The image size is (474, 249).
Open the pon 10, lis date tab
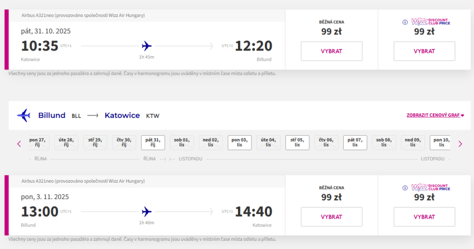point(440,143)
